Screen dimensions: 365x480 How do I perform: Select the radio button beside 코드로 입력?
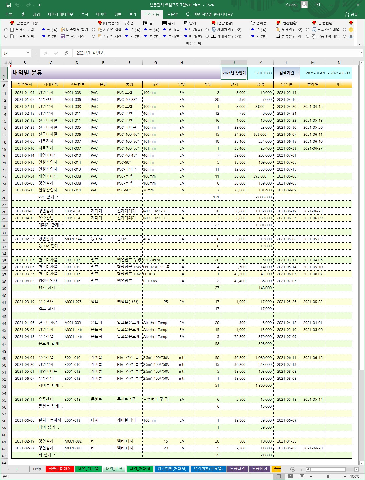coord(6,36)
